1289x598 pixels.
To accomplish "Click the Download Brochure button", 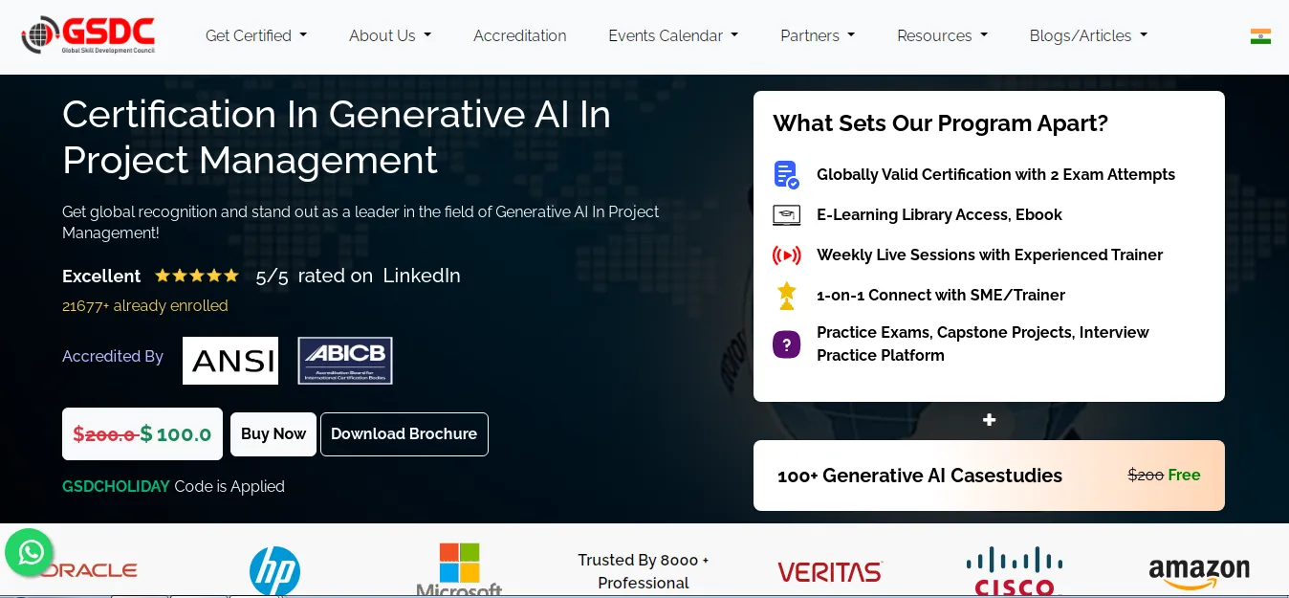I will (x=404, y=434).
